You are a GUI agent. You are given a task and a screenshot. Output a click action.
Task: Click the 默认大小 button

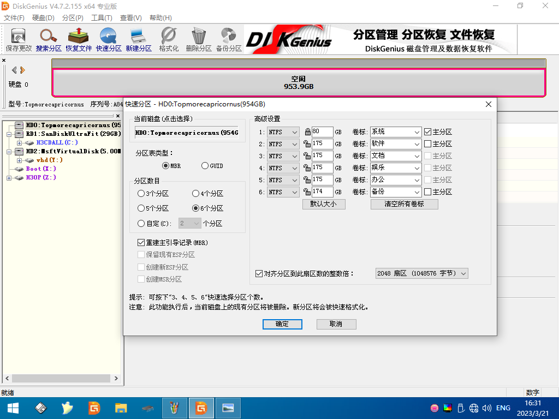click(324, 204)
